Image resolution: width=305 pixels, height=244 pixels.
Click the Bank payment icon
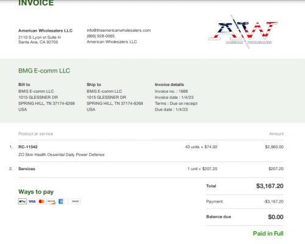76,201
